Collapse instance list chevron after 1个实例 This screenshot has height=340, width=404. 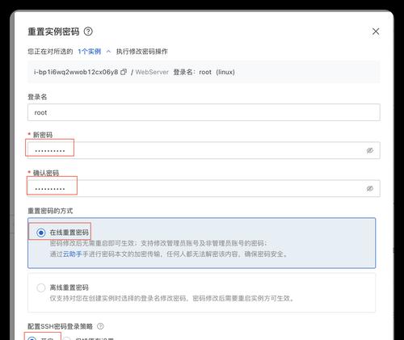(108, 52)
